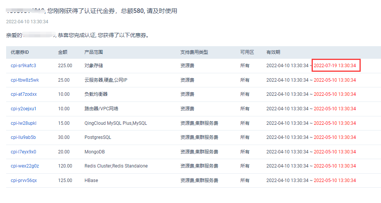
Task: Open coupon link cpi-tbw8z5wk
Action: tap(25, 80)
